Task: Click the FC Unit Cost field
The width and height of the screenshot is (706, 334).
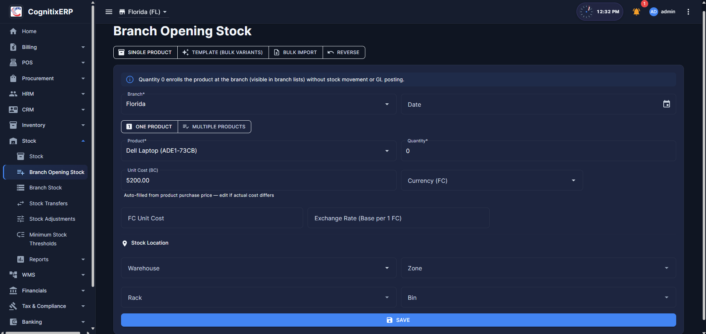Action: 212,218
